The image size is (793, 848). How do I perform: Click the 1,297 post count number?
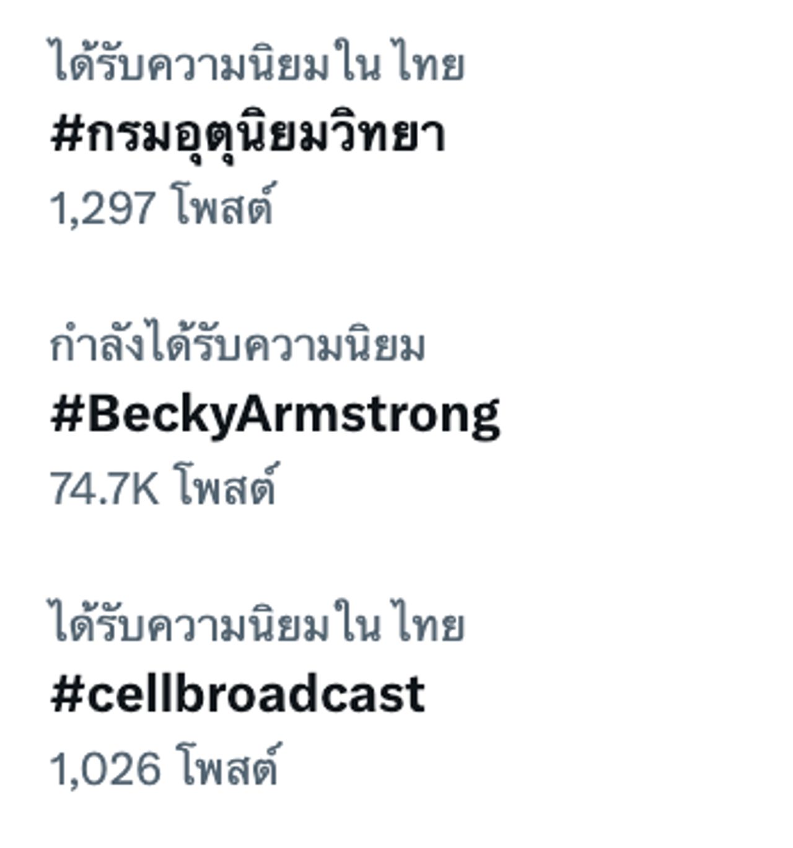(102, 208)
